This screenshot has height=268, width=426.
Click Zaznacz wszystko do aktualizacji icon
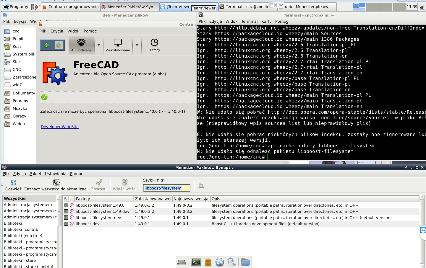(x=56, y=182)
